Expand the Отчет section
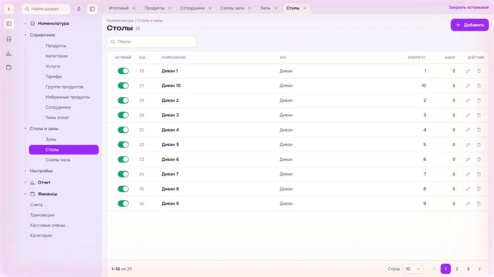This screenshot has width=494, height=277. pos(25,182)
